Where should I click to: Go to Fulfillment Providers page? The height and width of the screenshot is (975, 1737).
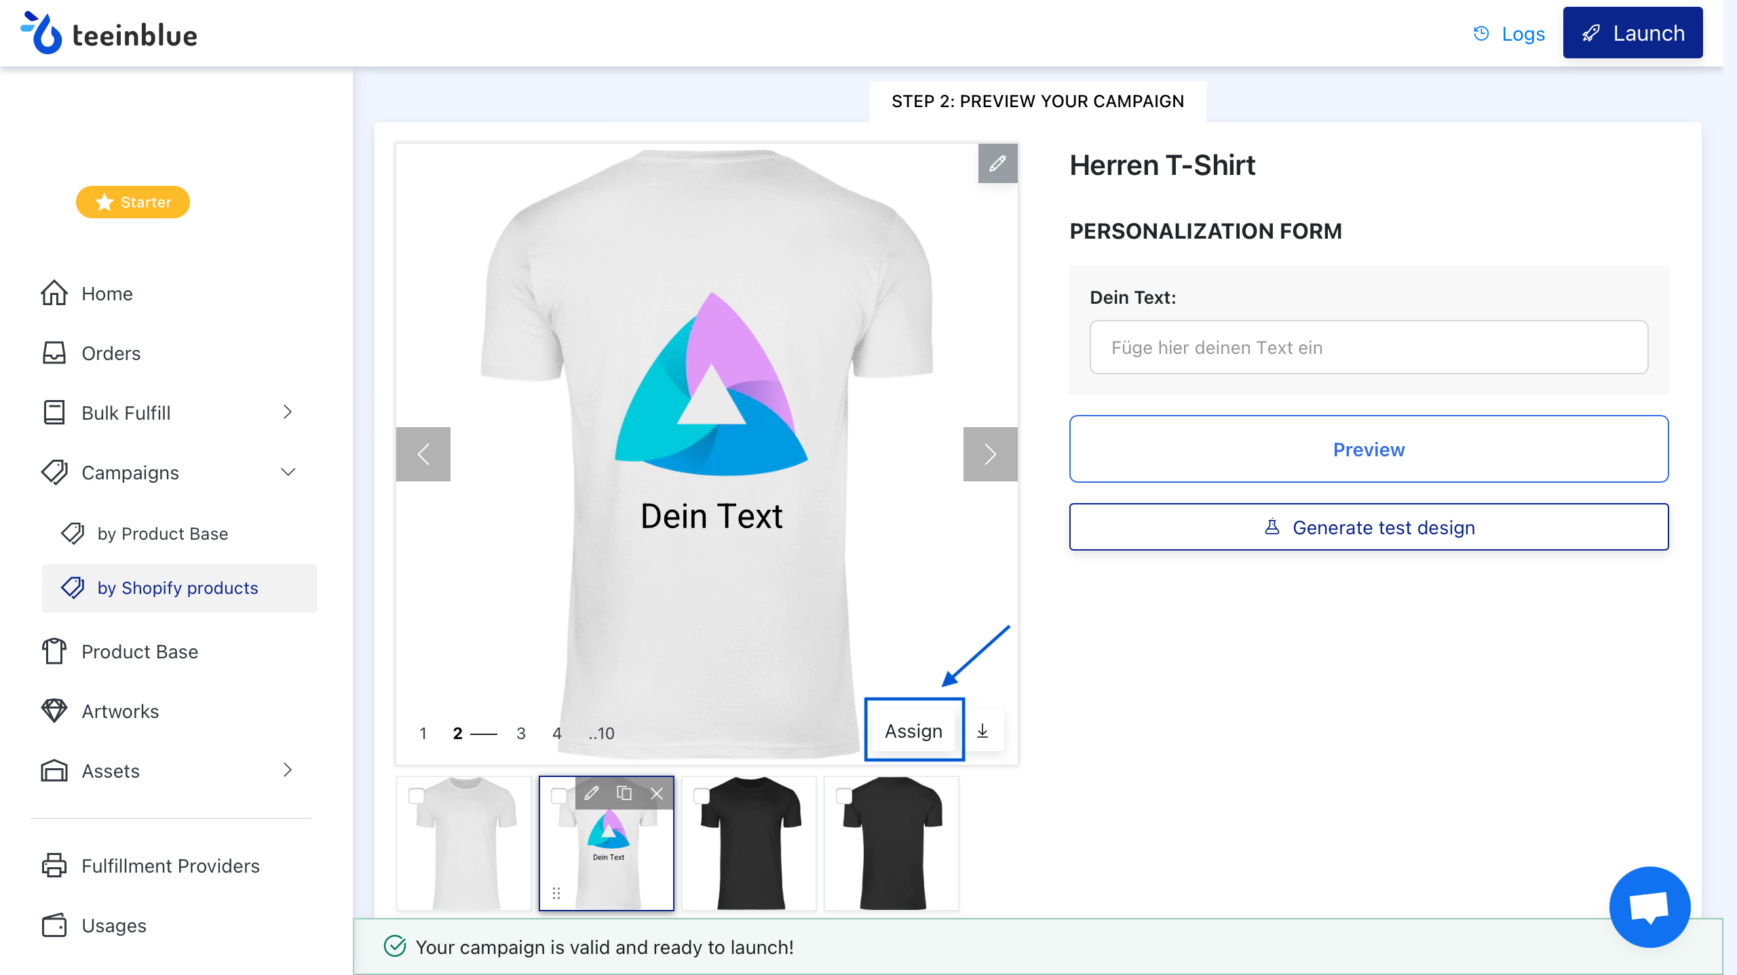[x=171, y=866]
